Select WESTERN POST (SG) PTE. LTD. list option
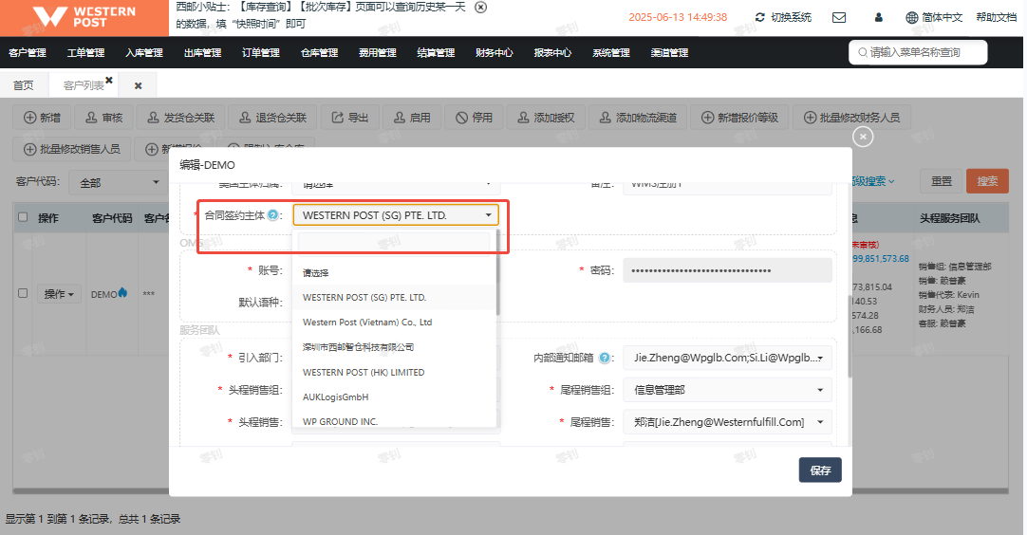The image size is (1027, 535). [x=394, y=297]
